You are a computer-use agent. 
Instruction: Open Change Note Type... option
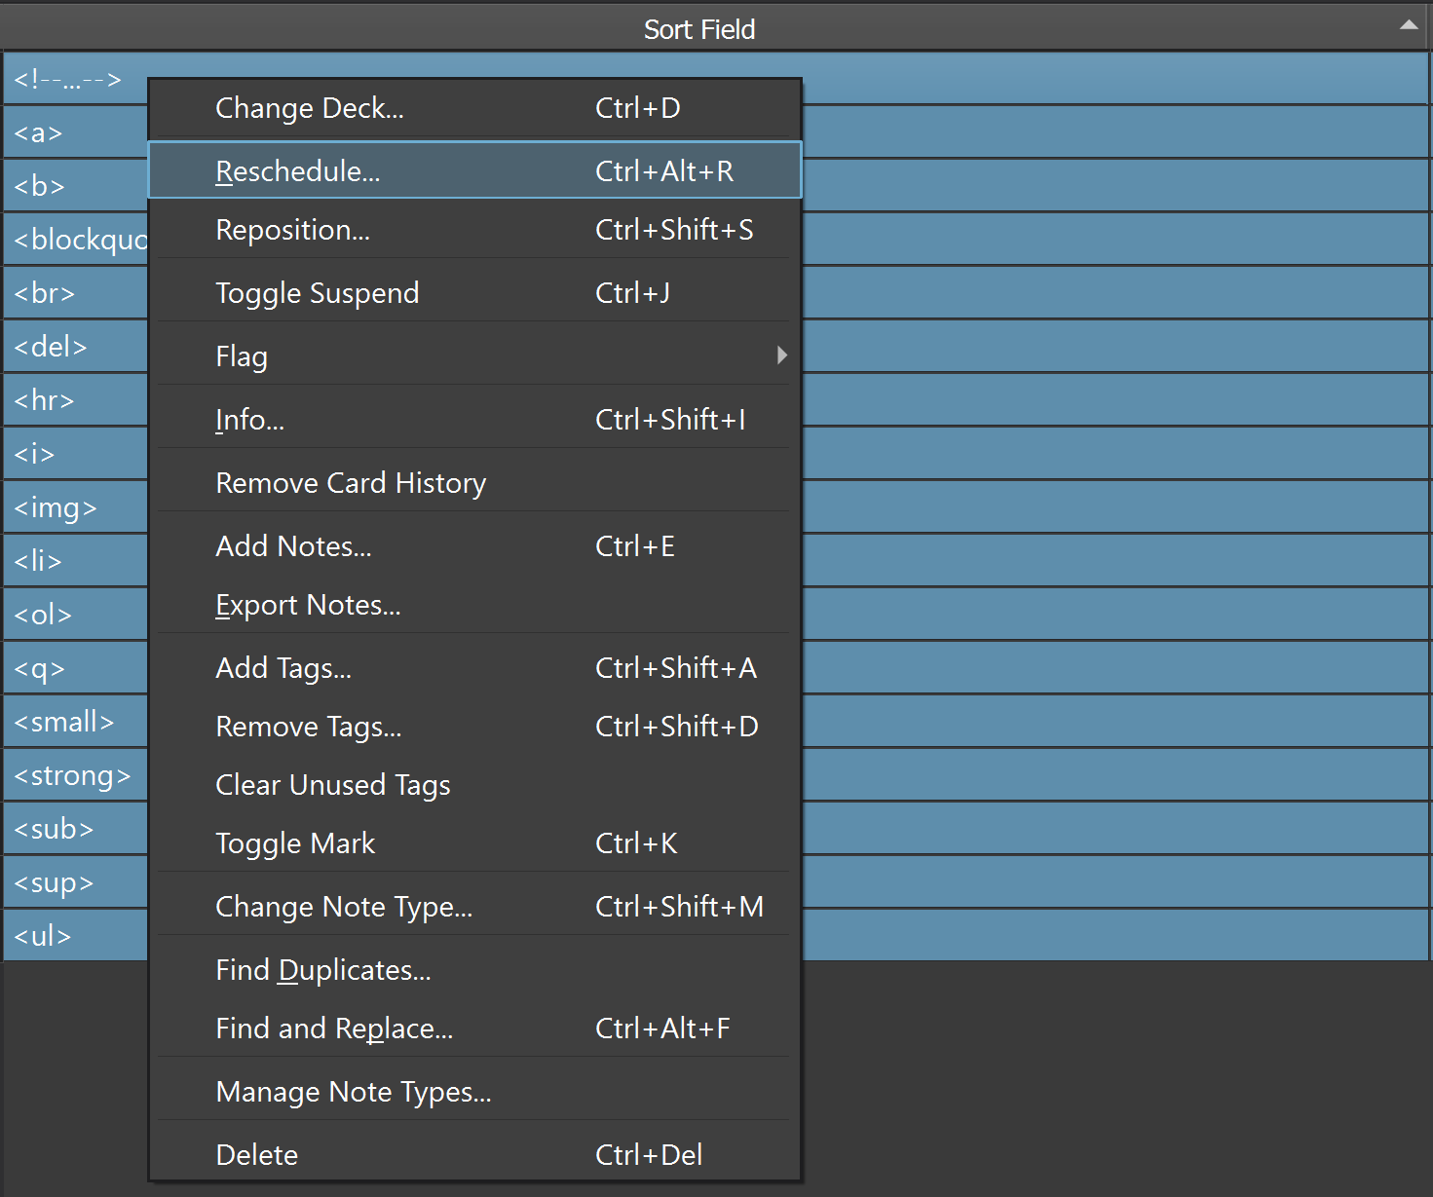coord(474,907)
